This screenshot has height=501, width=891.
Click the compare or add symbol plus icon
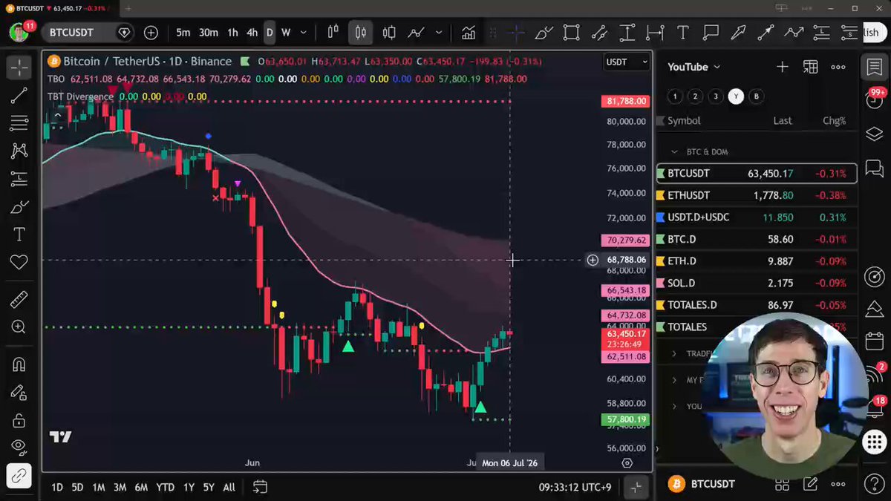tap(151, 33)
